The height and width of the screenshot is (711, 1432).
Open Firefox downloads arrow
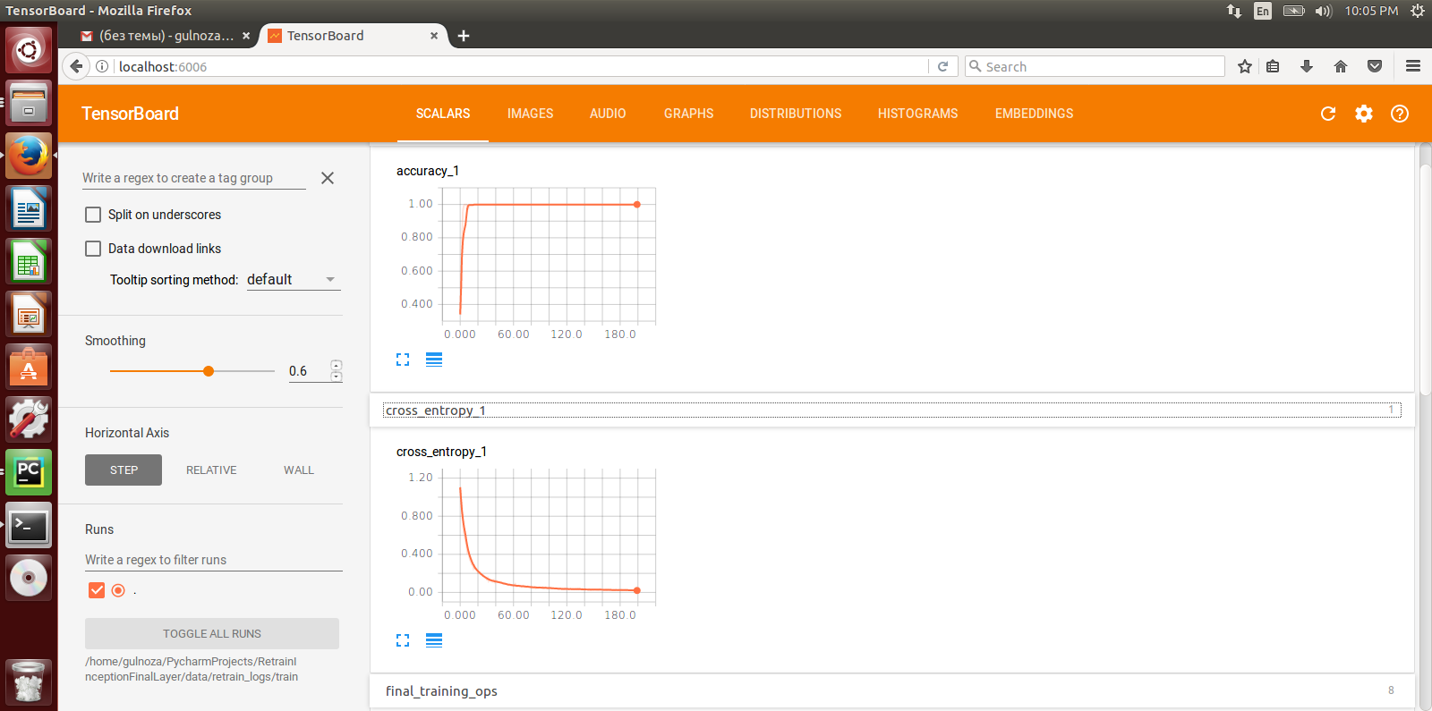(x=1307, y=66)
